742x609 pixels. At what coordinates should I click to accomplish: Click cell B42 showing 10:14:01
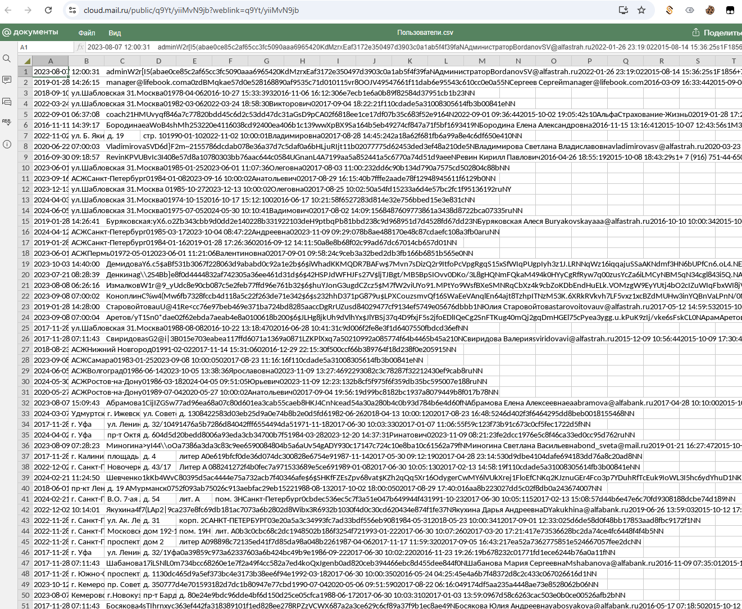(x=87, y=509)
